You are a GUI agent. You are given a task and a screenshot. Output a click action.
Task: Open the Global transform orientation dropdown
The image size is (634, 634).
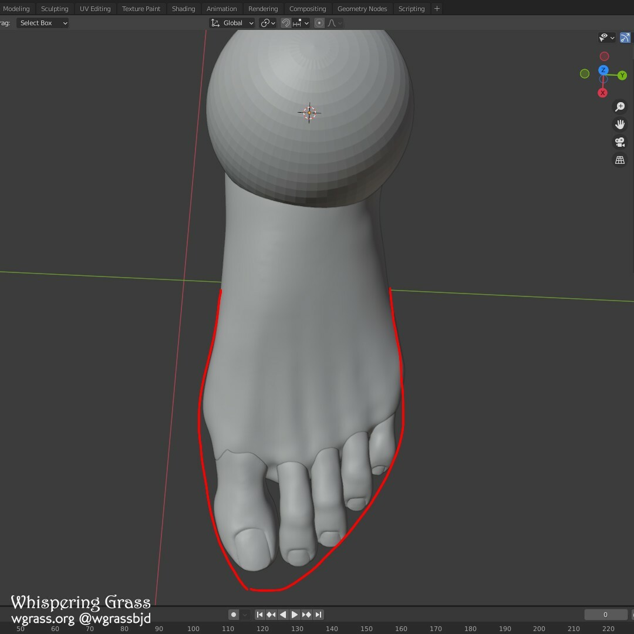point(232,23)
